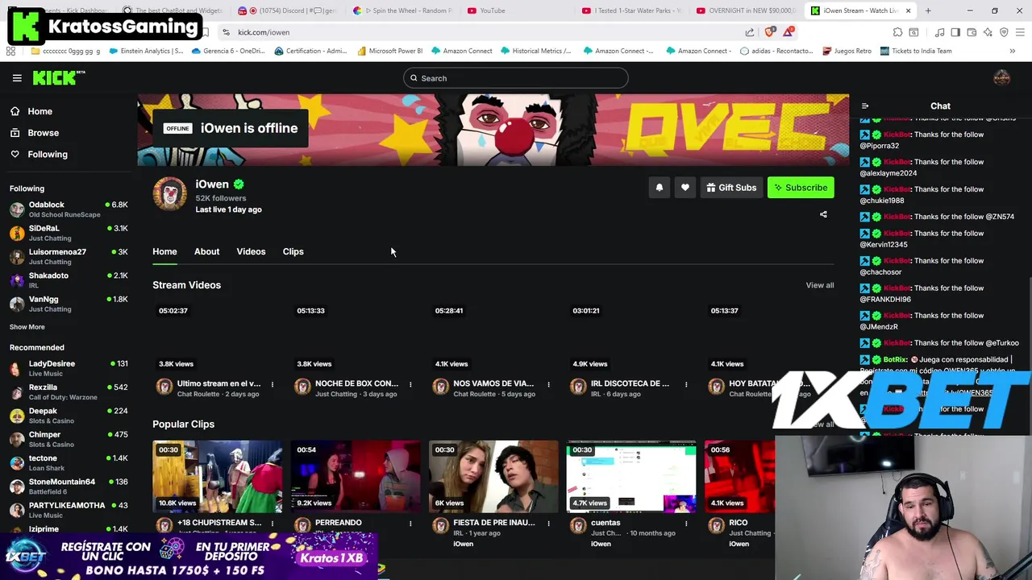Open options menu for FIESTA DE PRE INAU clip
The width and height of the screenshot is (1032, 580).
coord(548,523)
